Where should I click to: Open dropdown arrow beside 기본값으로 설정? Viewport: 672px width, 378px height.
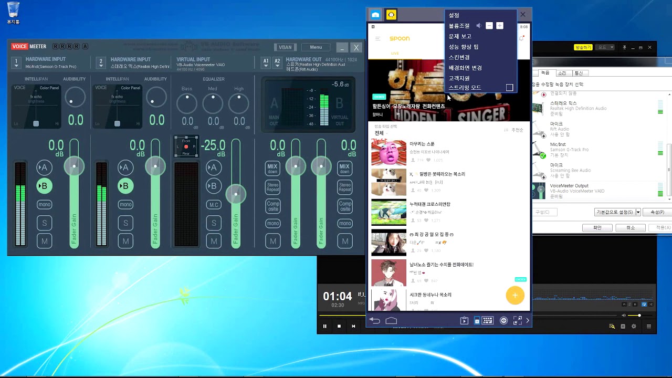pyautogui.click(x=638, y=212)
